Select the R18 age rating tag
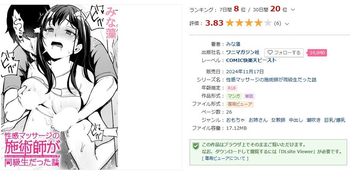350x173 pixels. pyautogui.click(x=231, y=88)
